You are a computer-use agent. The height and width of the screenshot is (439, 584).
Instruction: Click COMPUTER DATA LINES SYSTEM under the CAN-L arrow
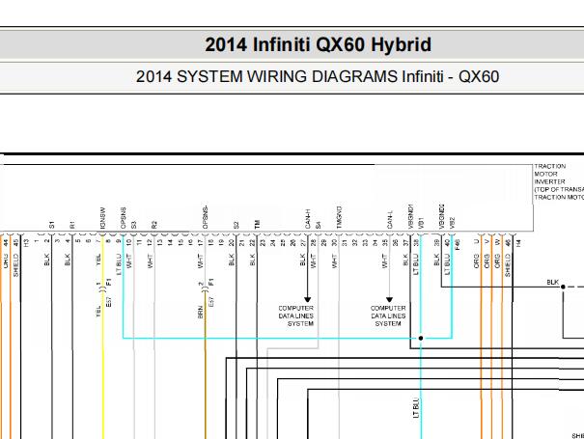(x=388, y=316)
